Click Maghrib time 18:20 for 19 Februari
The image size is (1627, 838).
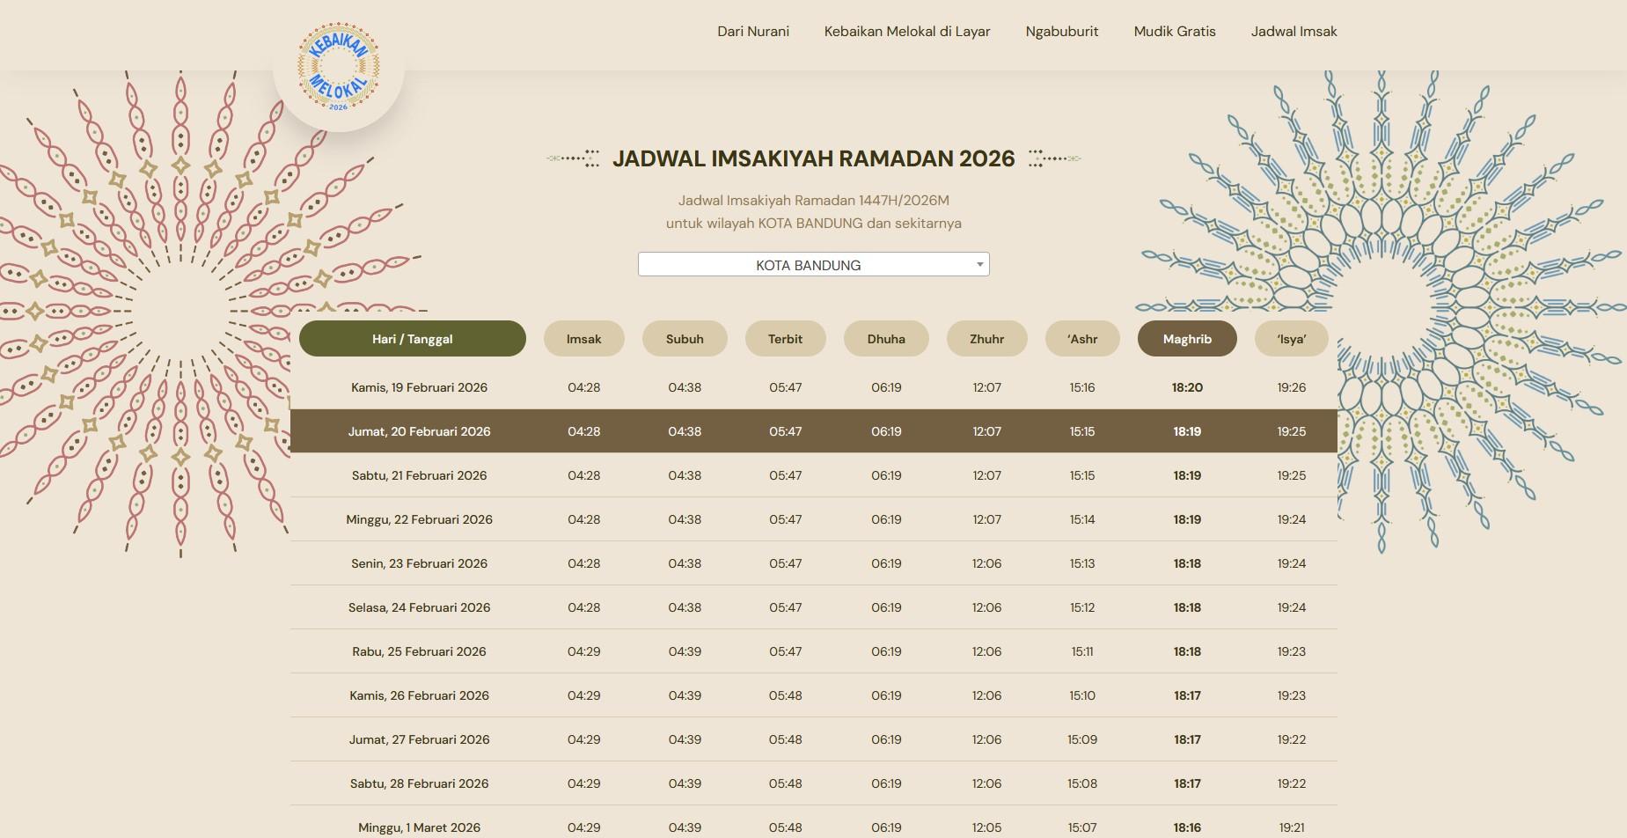coord(1187,387)
